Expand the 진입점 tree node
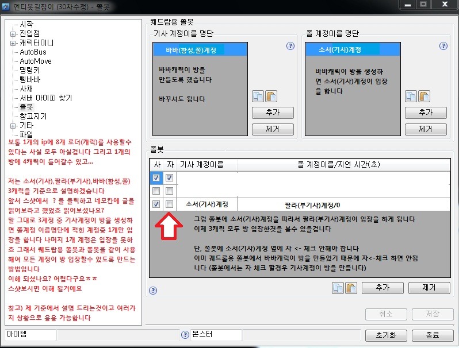 (x=13, y=34)
